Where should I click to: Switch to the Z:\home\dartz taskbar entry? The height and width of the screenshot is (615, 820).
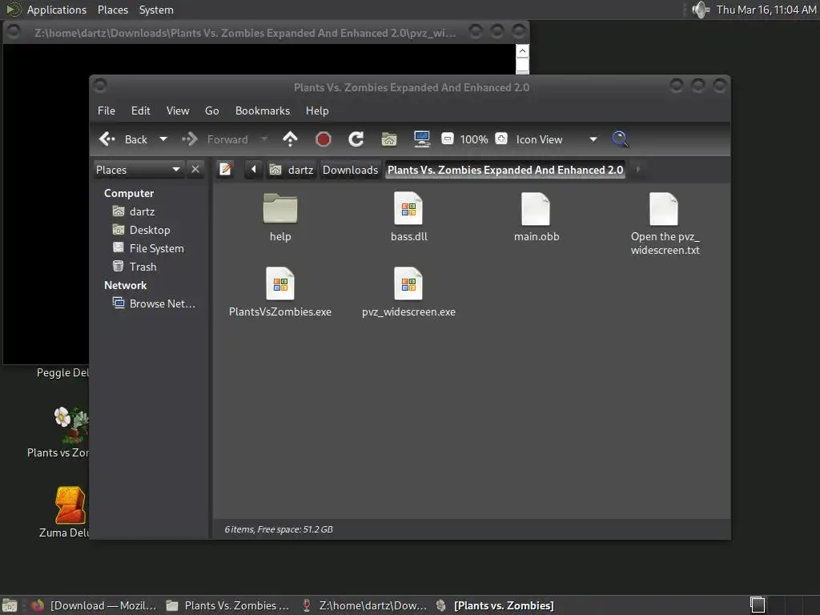[365, 605]
